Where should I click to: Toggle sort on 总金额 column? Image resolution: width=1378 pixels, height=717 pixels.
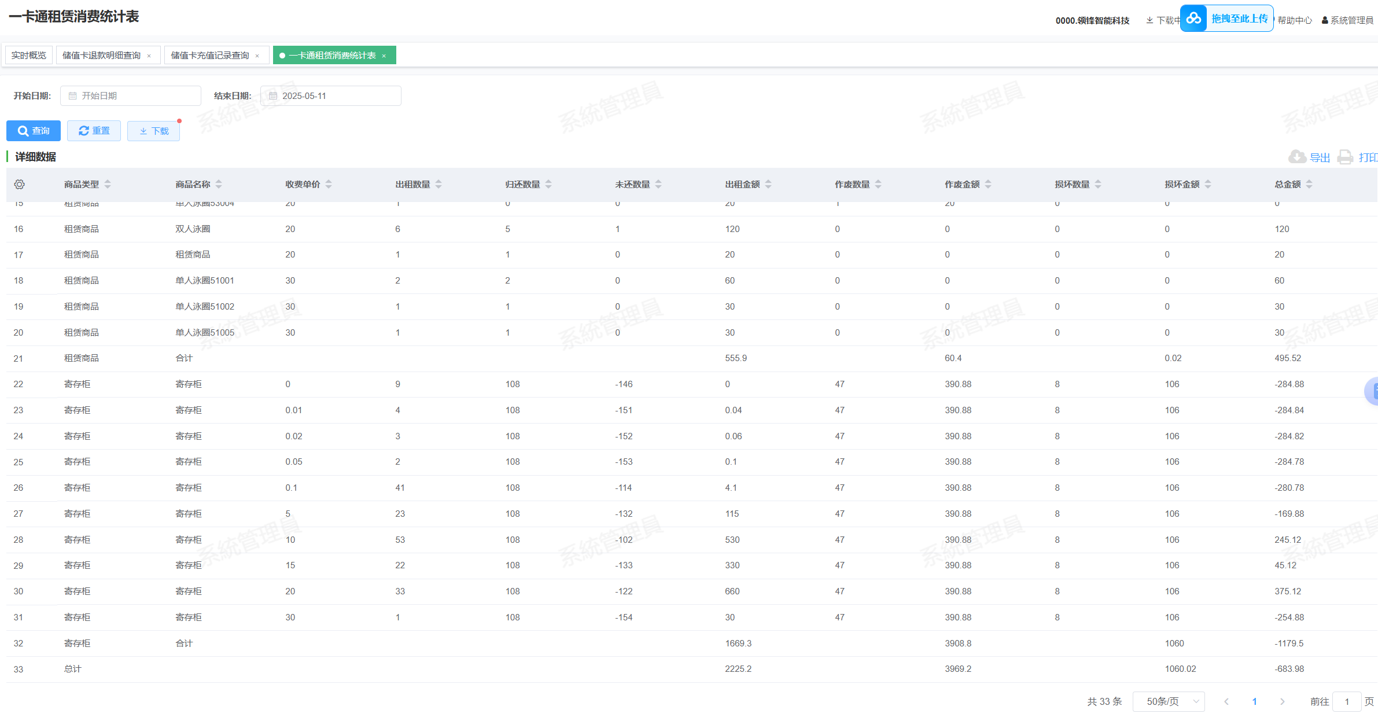point(1309,184)
